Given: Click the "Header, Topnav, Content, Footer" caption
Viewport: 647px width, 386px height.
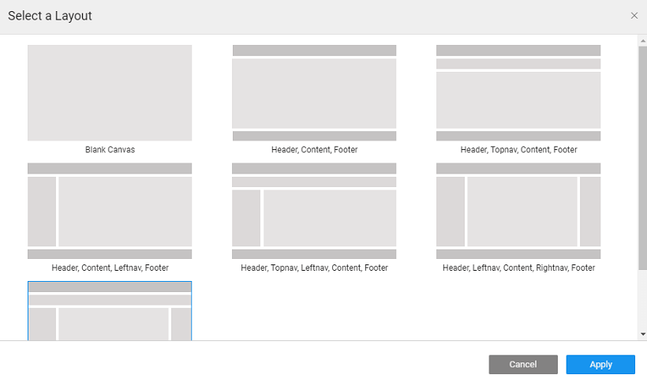Looking at the screenshot, I should [518, 150].
